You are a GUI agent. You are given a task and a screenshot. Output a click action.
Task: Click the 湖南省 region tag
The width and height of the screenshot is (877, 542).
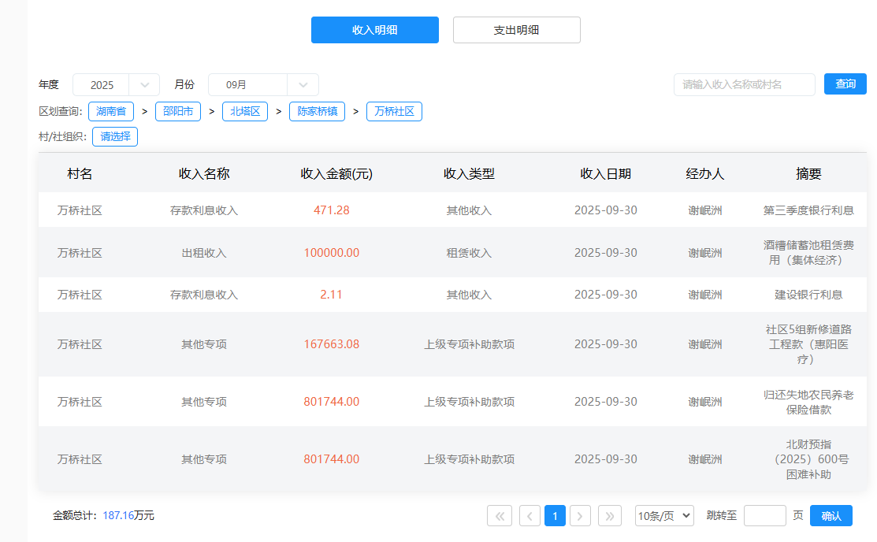click(x=111, y=111)
